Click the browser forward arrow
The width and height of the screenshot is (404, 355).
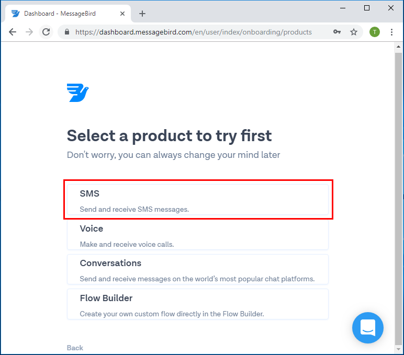tap(29, 32)
